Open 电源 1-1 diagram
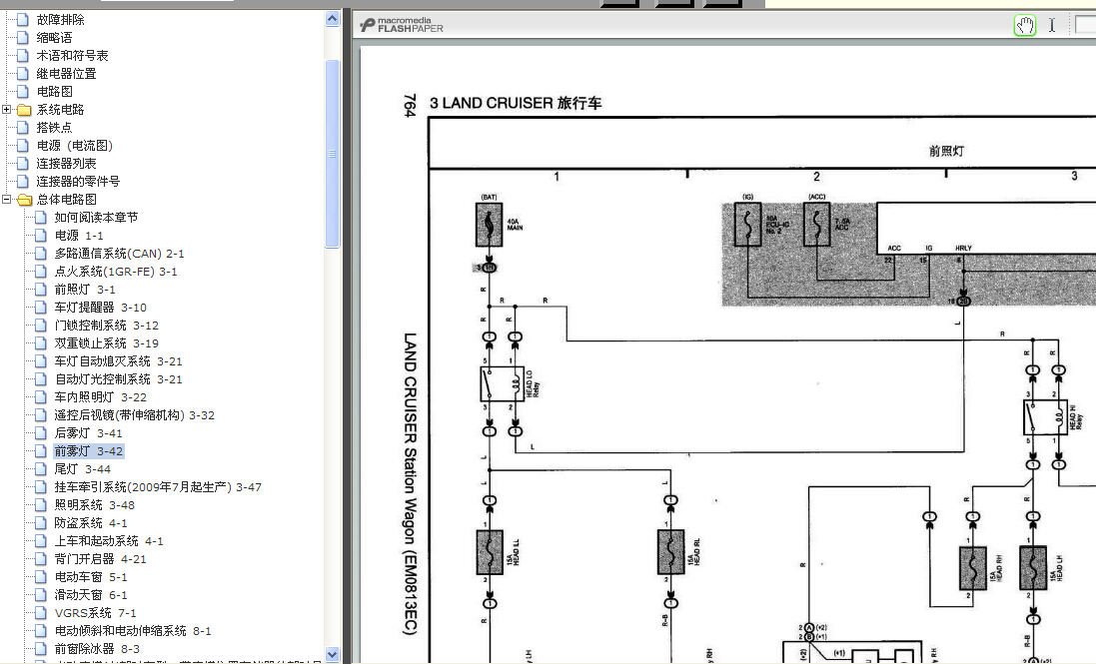This screenshot has height=664, width=1096. pos(79,236)
